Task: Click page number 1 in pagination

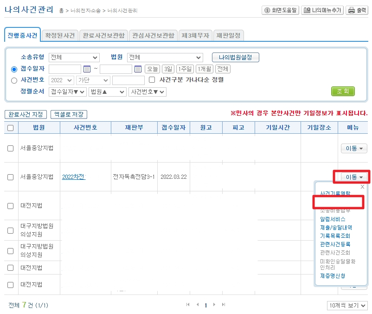Action: click(205, 305)
